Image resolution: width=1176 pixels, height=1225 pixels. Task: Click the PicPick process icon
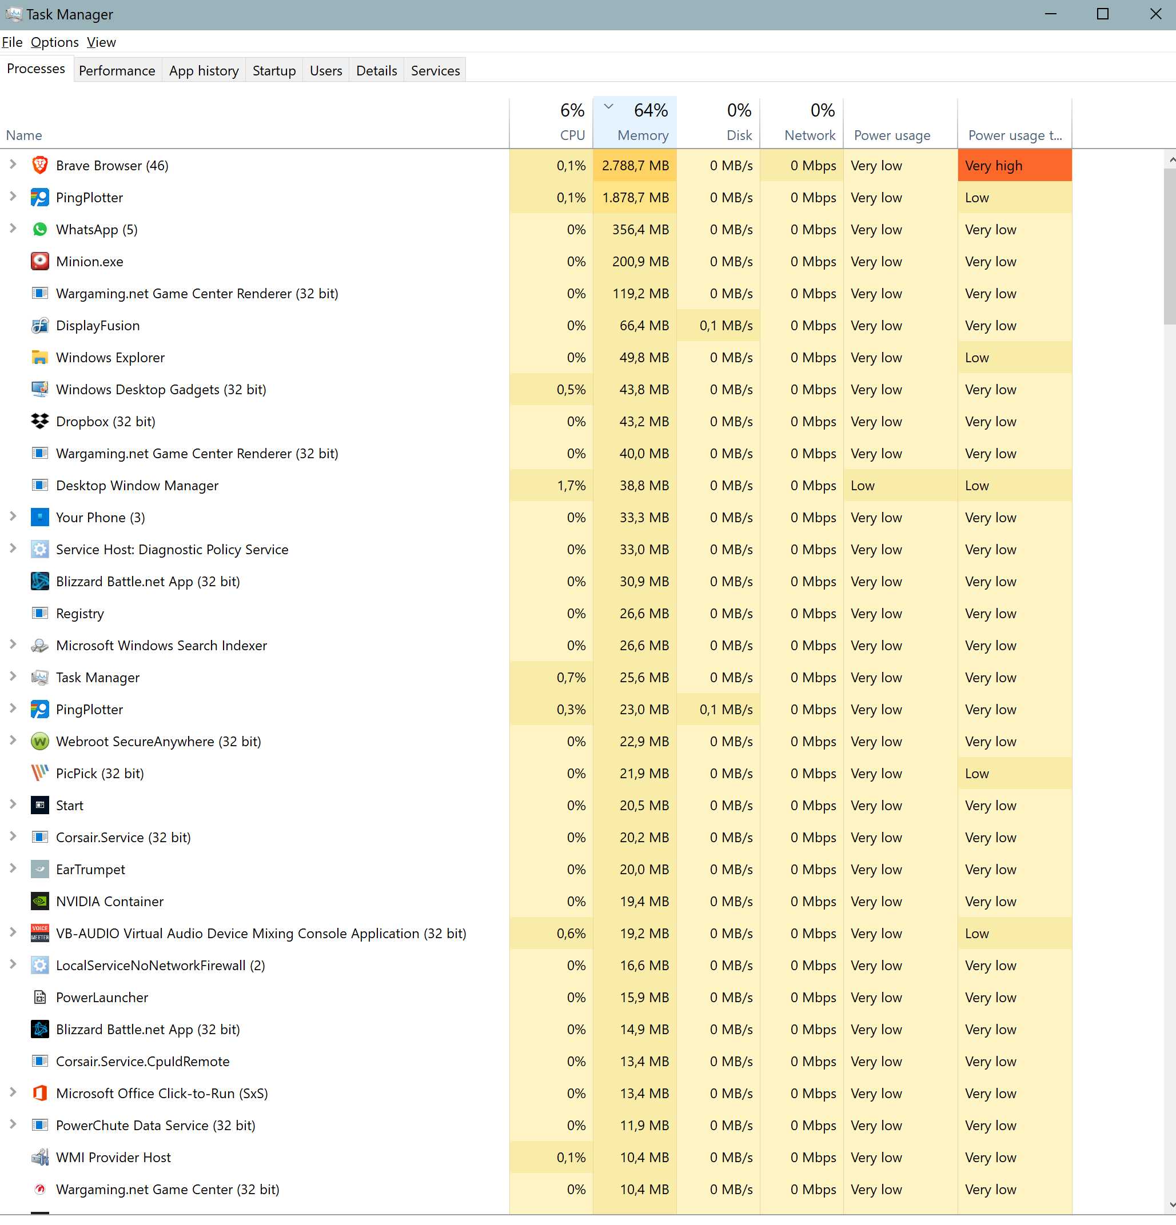[x=39, y=773]
